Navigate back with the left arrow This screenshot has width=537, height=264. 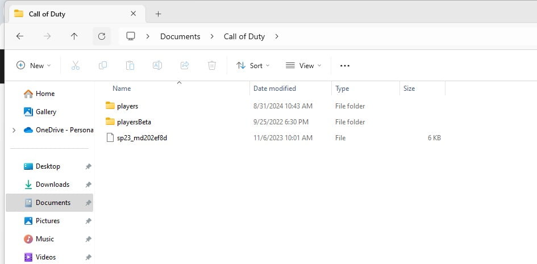pos(20,36)
